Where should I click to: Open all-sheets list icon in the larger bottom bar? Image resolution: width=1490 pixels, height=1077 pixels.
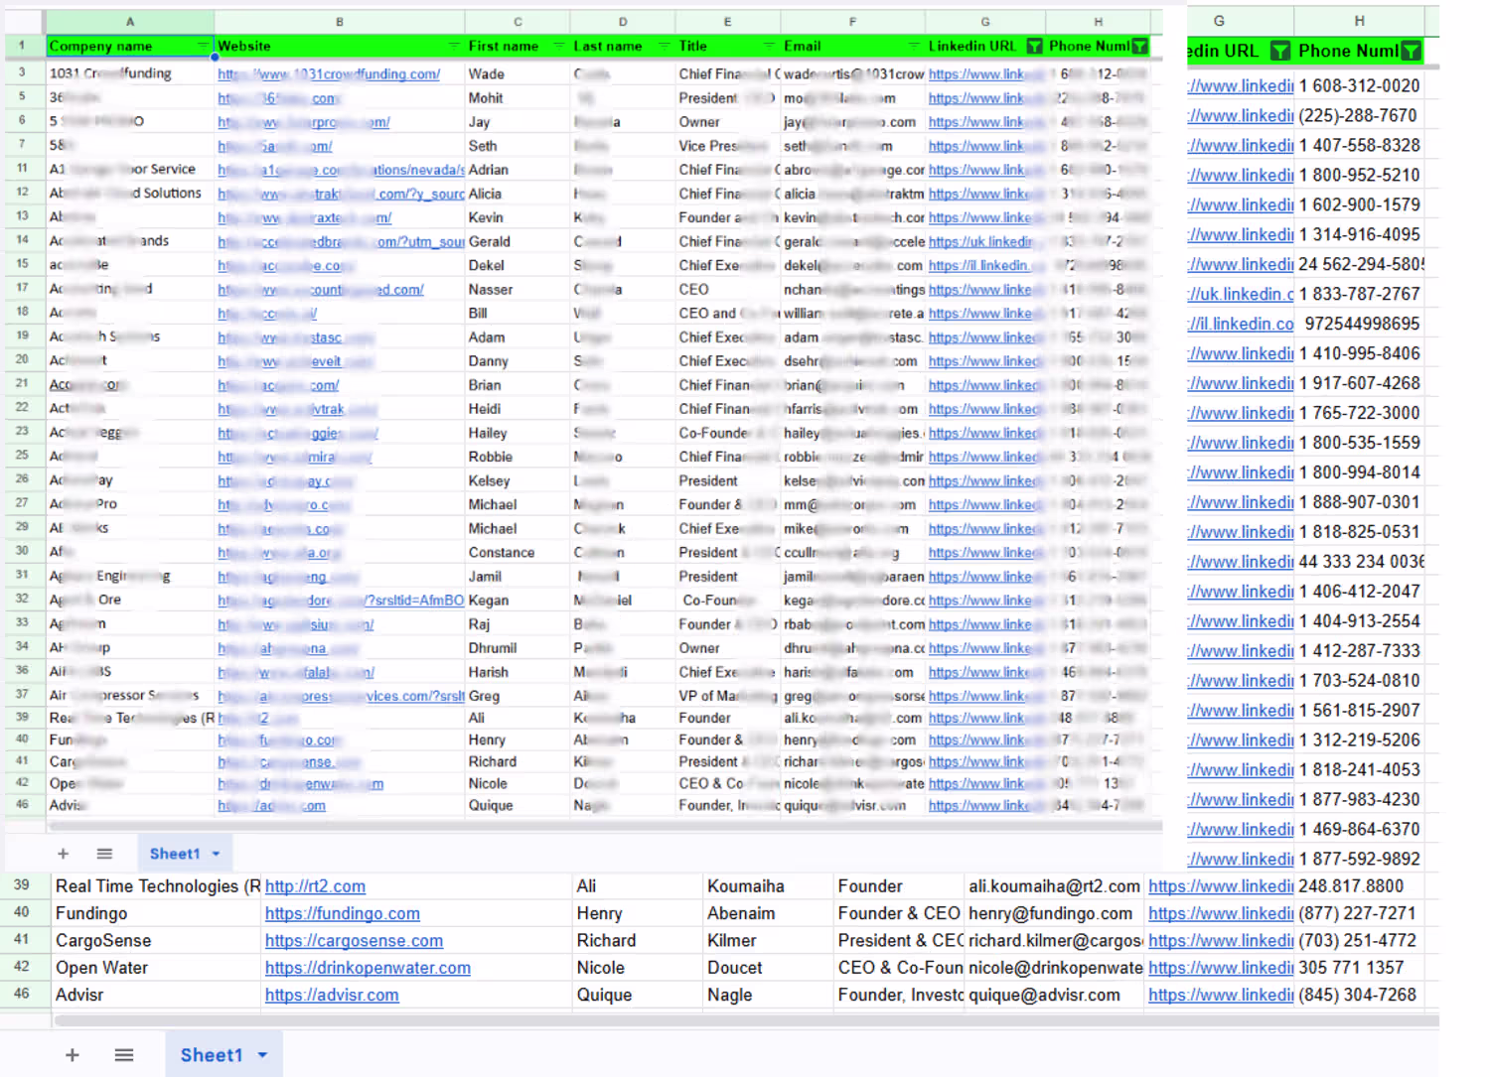click(x=124, y=1055)
